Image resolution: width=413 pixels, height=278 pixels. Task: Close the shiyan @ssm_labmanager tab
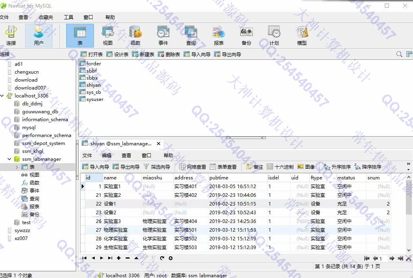(159, 144)
